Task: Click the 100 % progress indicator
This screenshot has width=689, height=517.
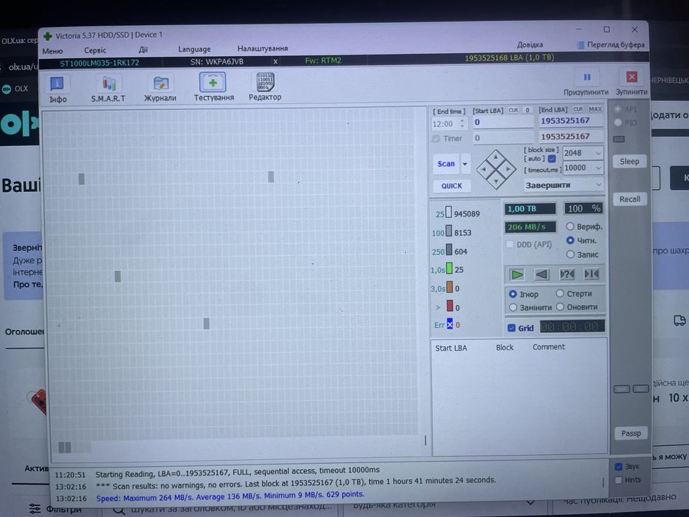Action: tap(583, 208)
